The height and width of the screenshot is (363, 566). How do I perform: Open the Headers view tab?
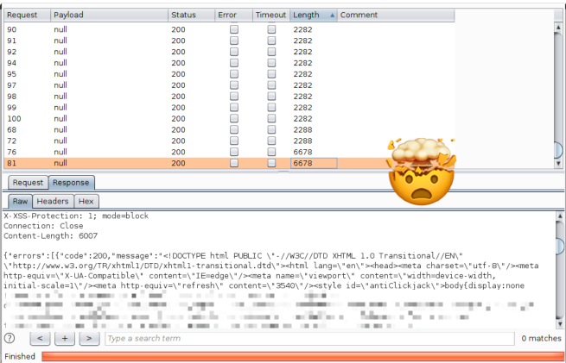53,200
